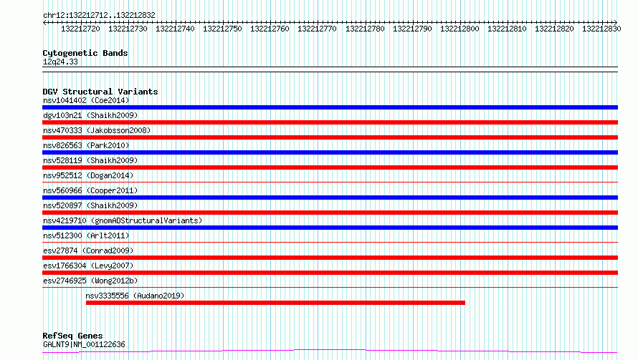Click ruler position 132212790
This screenshot has width=638, height=360.
click(x=412, y=29)
